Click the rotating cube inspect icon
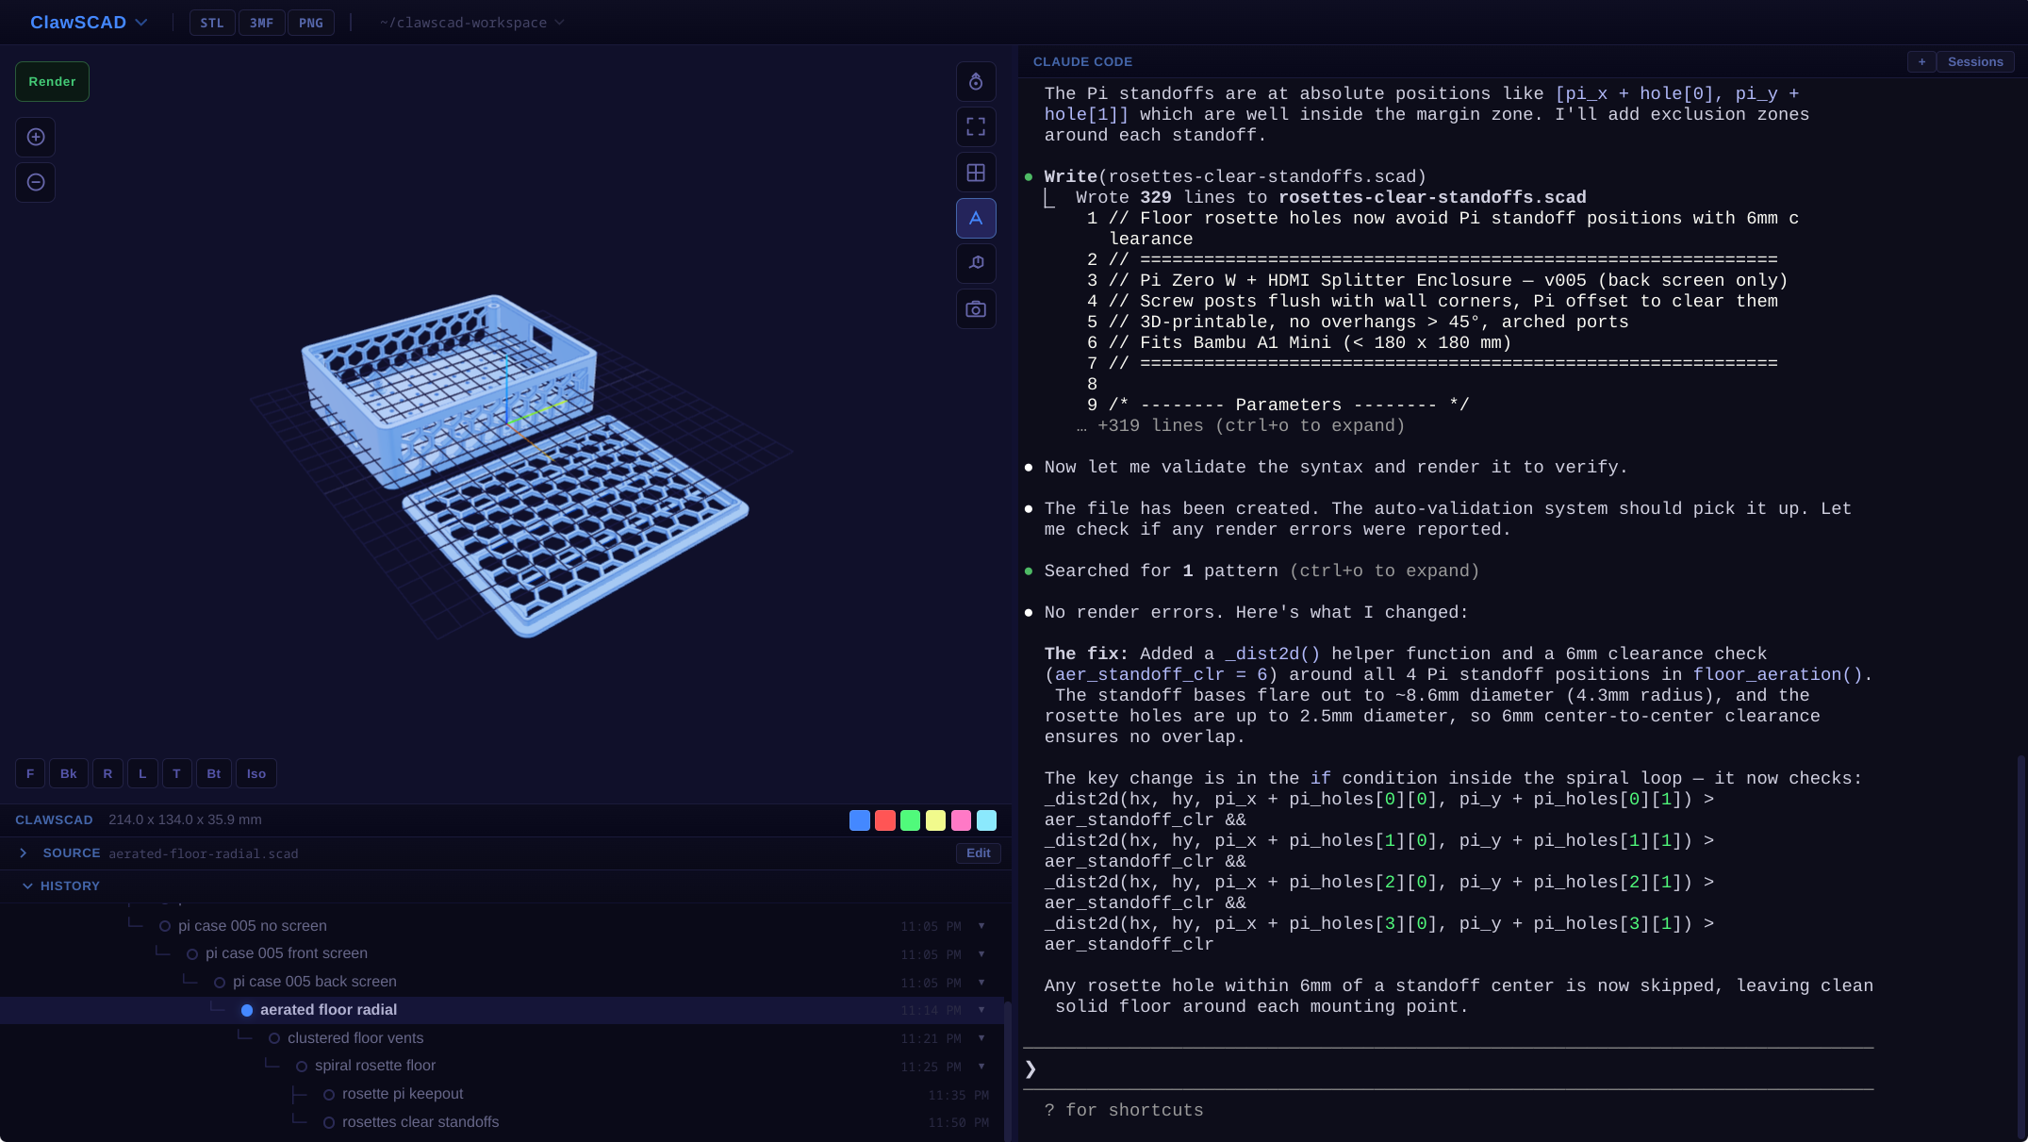 tap(976, 263)
